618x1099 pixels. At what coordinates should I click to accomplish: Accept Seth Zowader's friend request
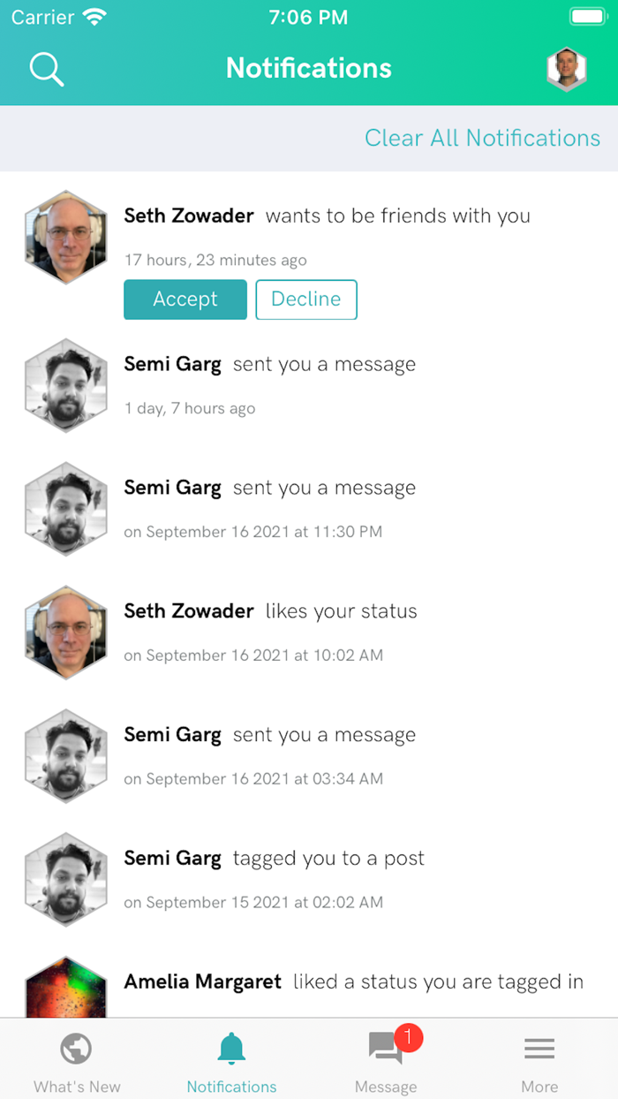coord(185,299)
